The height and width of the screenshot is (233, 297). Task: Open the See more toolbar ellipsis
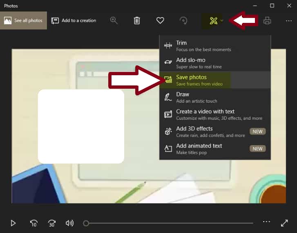[x=289, y=21]
